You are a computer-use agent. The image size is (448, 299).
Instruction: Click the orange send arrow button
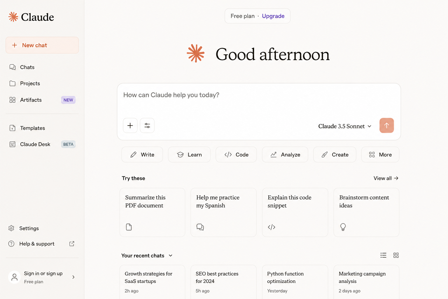pyautogui.click(x=386, y=126)
